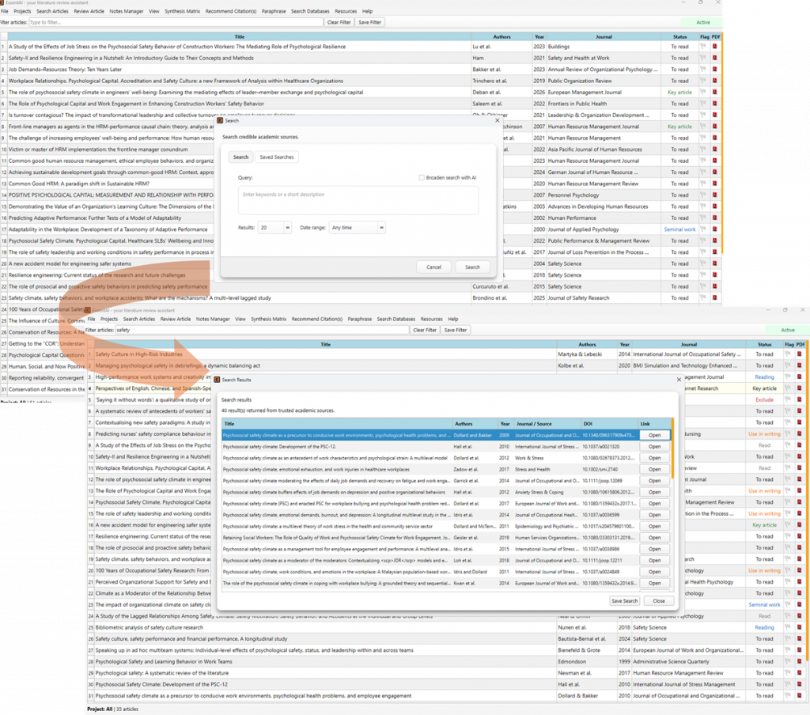Click filter field containing 'safety' in bottom window
810x715 pixels.
[x=262, y=330]
